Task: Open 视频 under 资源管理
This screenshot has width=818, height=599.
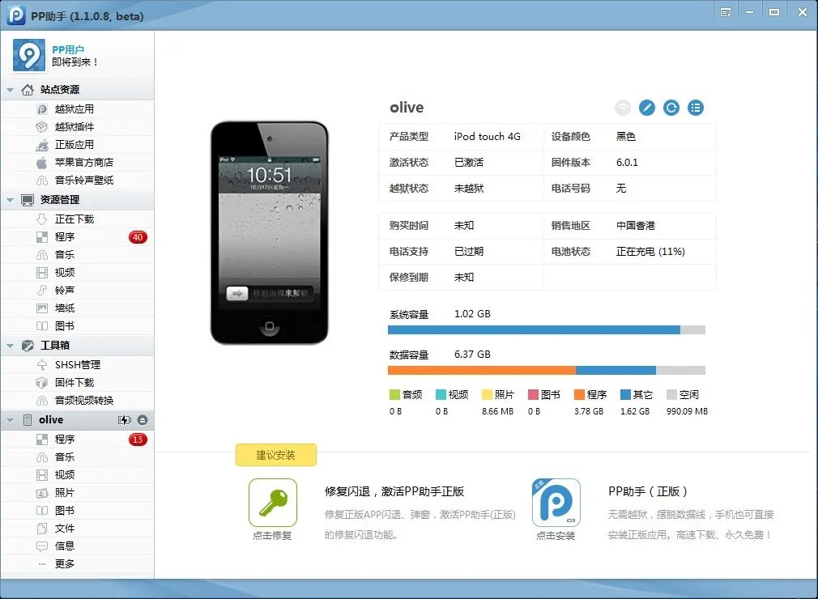Action: tap(77, 272)
